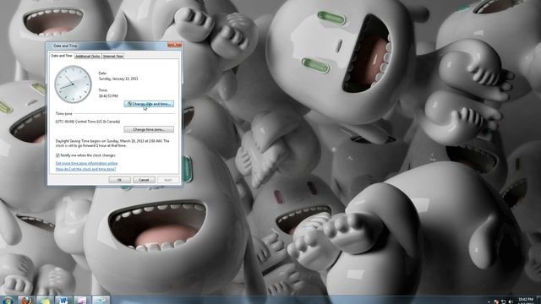
Task: Open Get more time zone information online link
Action: tap(86, 163)
